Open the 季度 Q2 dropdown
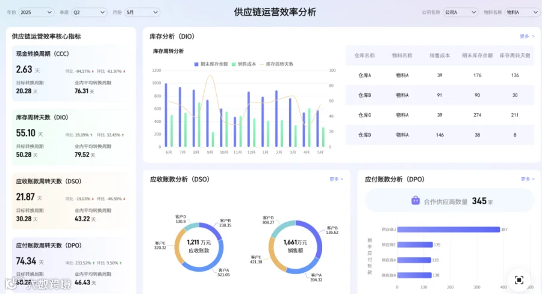Viewport: 542px width, 294px height. [x=89, y=12]
